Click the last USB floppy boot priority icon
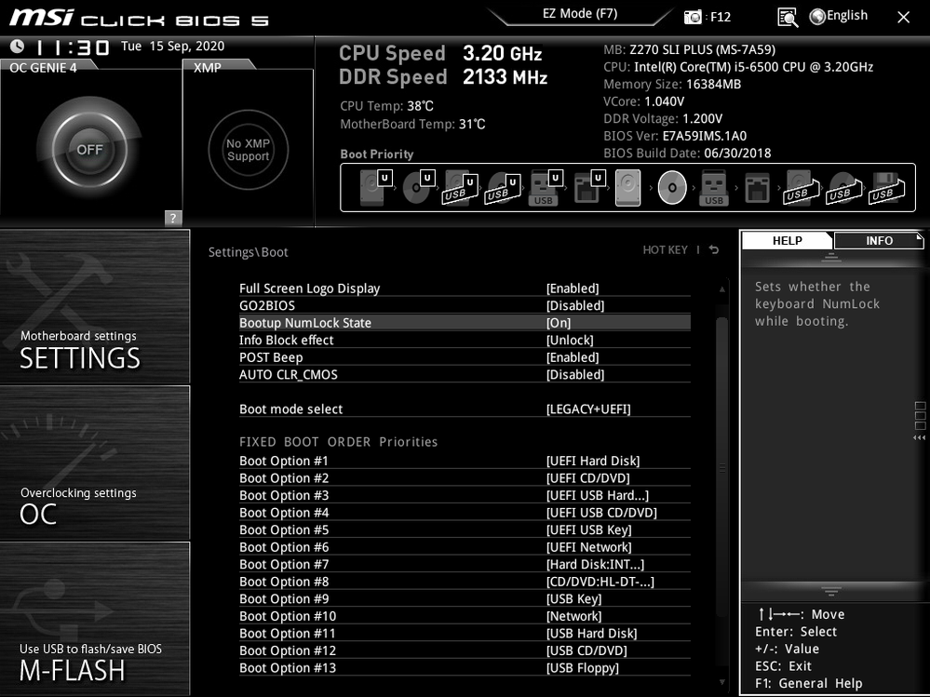This screenshot has width=930, height=697. 883,188
